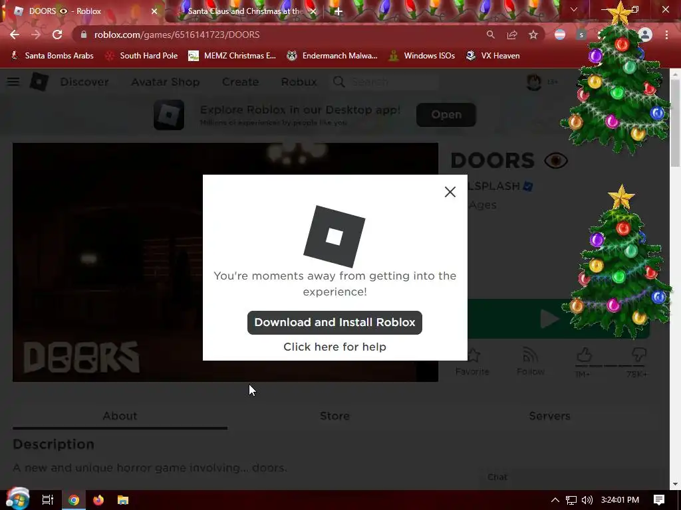Image resolution: width=681 pixels, height=510 pixels.
Task: Open File Explorer from the taskbar
Action: tap(123, 500)
